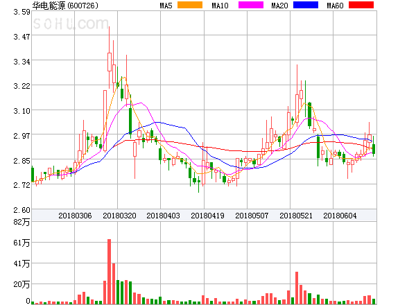The width and height of the screenshot is (416, 305).
Task: Click the 61万 volume axis label
Action: [x=21, y=243]
